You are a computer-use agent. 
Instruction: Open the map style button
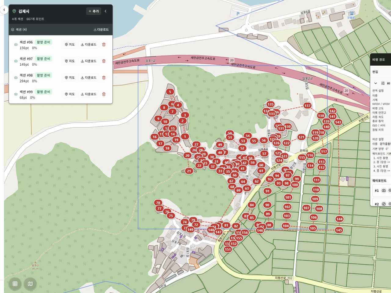[x=30, y=284]
